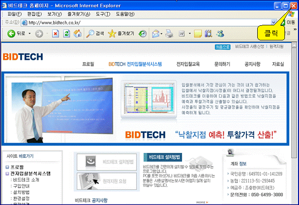
Task: Open the Mail icon dropdown arrow
Action: (161, 34)
